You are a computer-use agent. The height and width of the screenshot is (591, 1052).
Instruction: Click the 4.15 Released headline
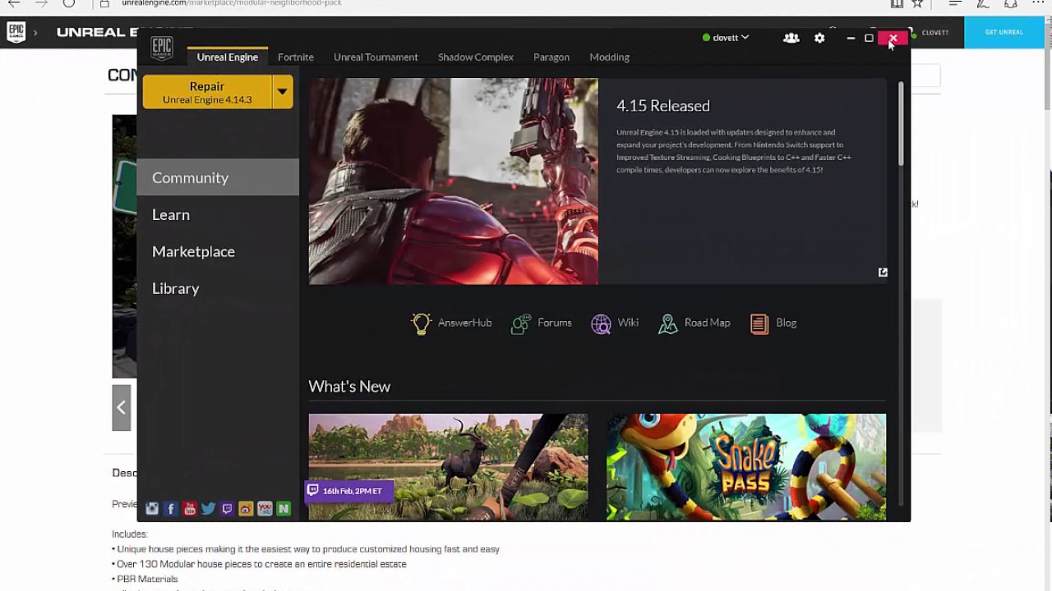pos(663,106)
